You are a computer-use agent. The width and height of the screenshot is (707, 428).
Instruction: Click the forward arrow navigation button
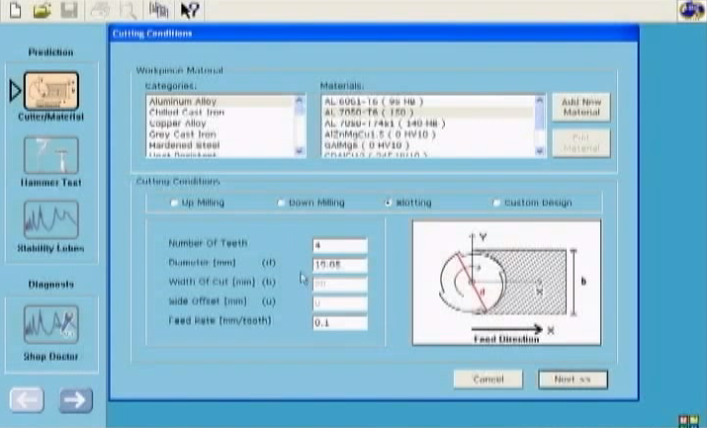click(75, 399)
